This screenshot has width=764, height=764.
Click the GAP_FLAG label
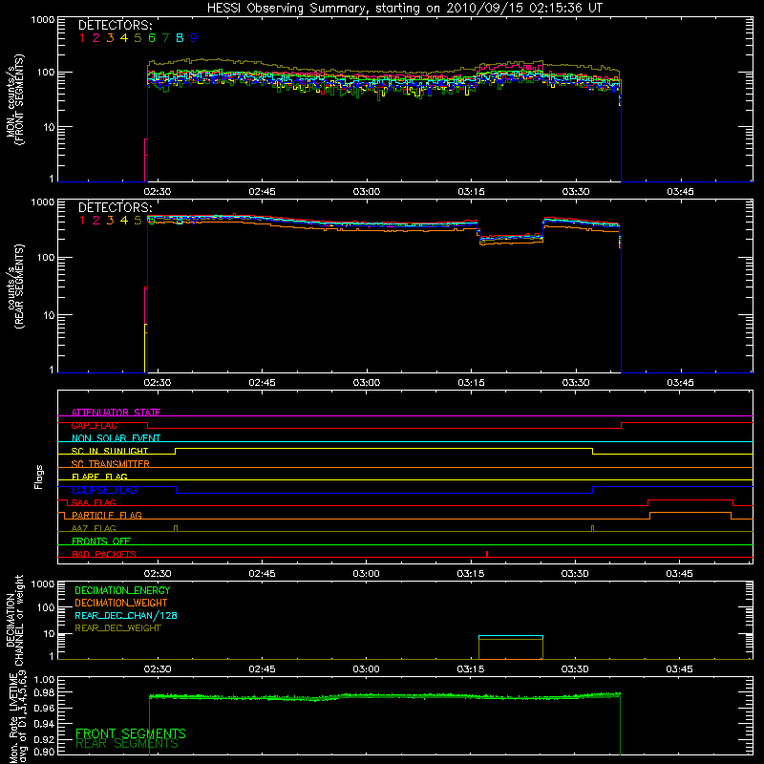click(94, 425)
